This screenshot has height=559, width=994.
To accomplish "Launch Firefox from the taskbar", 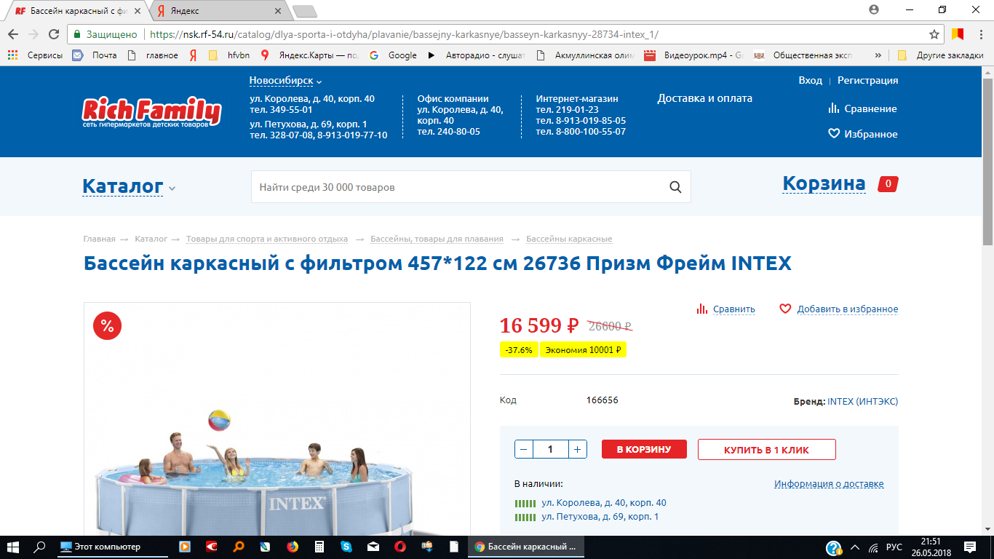I will click(292, 547).
